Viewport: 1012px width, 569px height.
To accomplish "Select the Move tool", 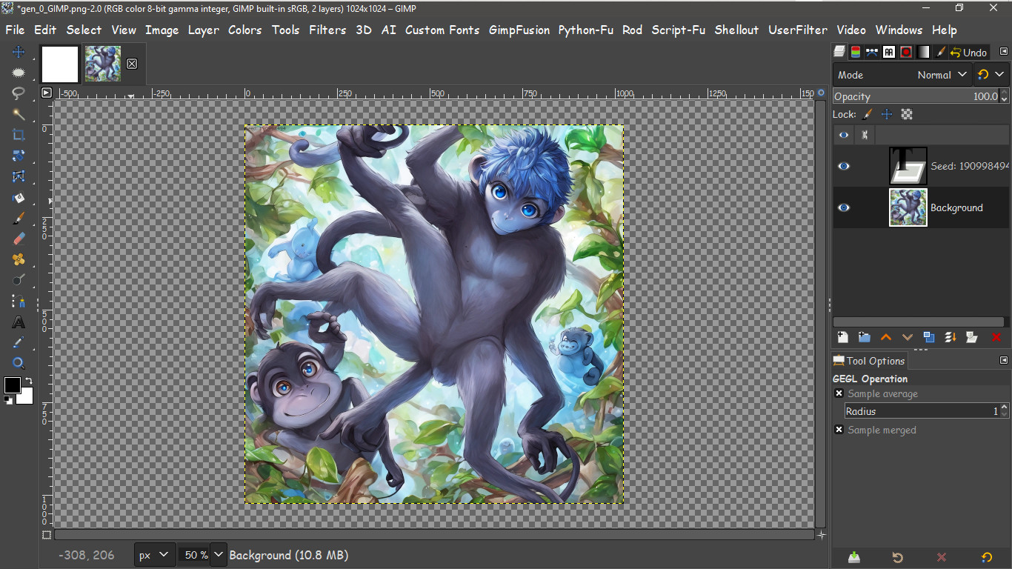I will pos(19,52).
